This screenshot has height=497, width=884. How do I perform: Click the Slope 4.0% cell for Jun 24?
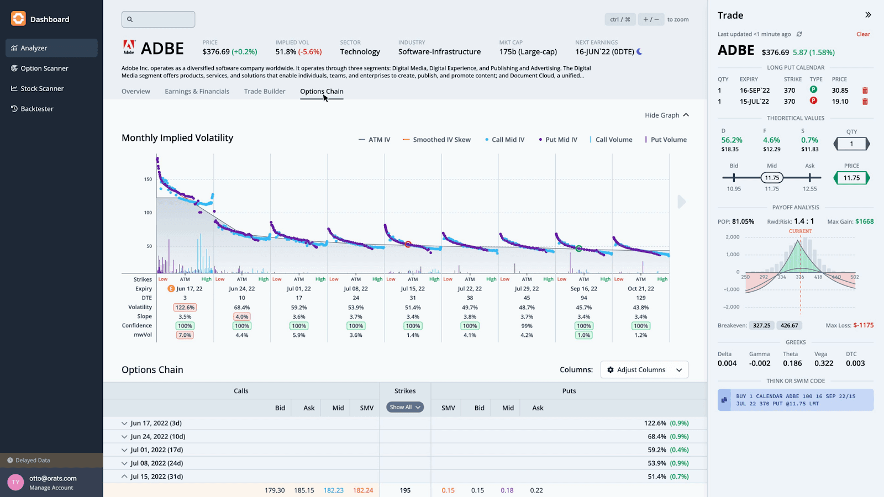coord(242,317)
